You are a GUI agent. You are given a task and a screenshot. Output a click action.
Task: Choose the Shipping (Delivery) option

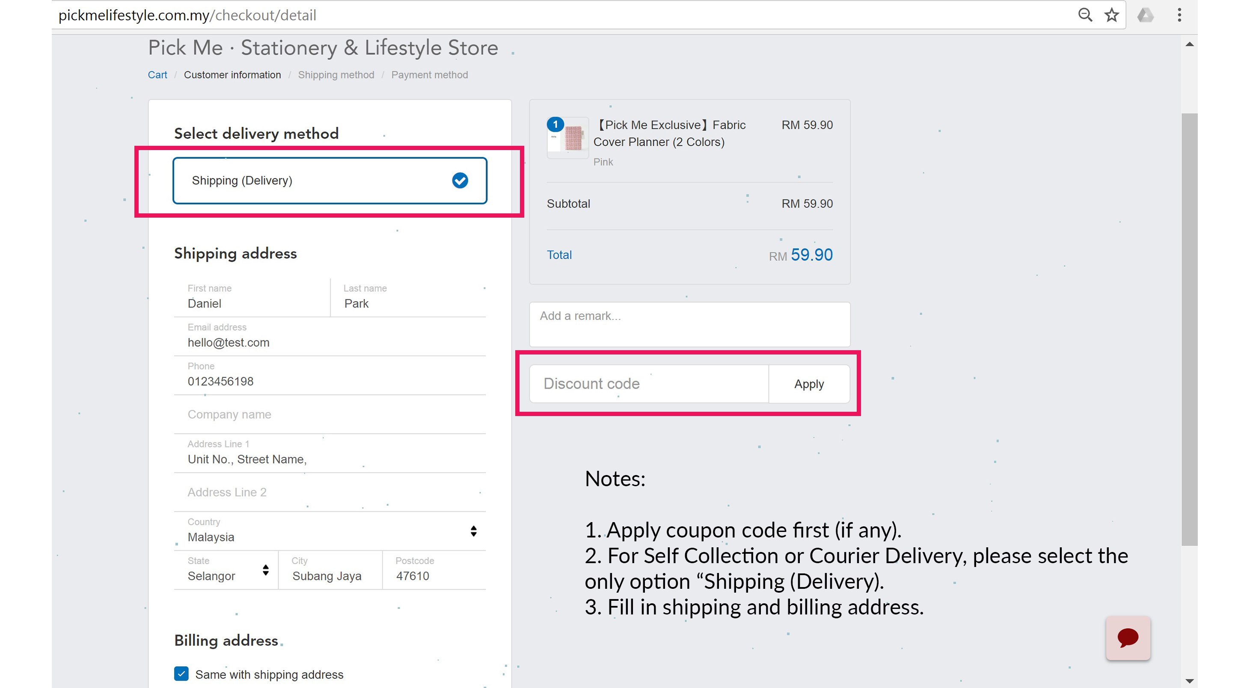point(330,180)
